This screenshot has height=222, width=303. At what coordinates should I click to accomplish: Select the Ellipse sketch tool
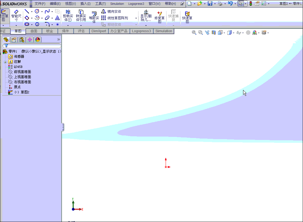pos(47,18)
